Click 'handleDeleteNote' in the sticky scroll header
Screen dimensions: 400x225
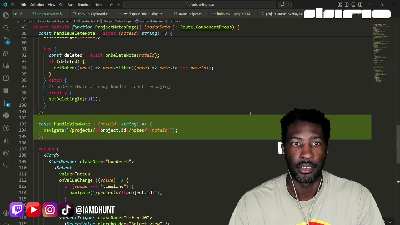74,33
